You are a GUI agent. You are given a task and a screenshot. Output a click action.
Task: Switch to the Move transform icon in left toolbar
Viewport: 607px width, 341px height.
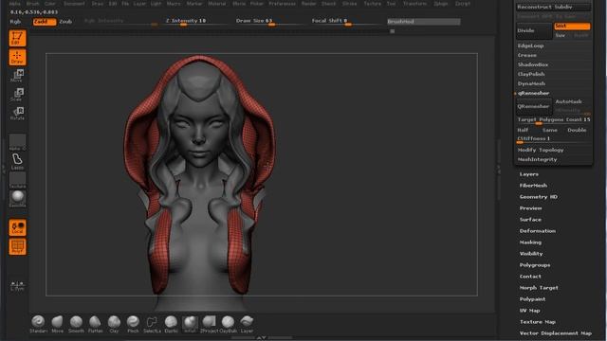[x=17, y=76]
